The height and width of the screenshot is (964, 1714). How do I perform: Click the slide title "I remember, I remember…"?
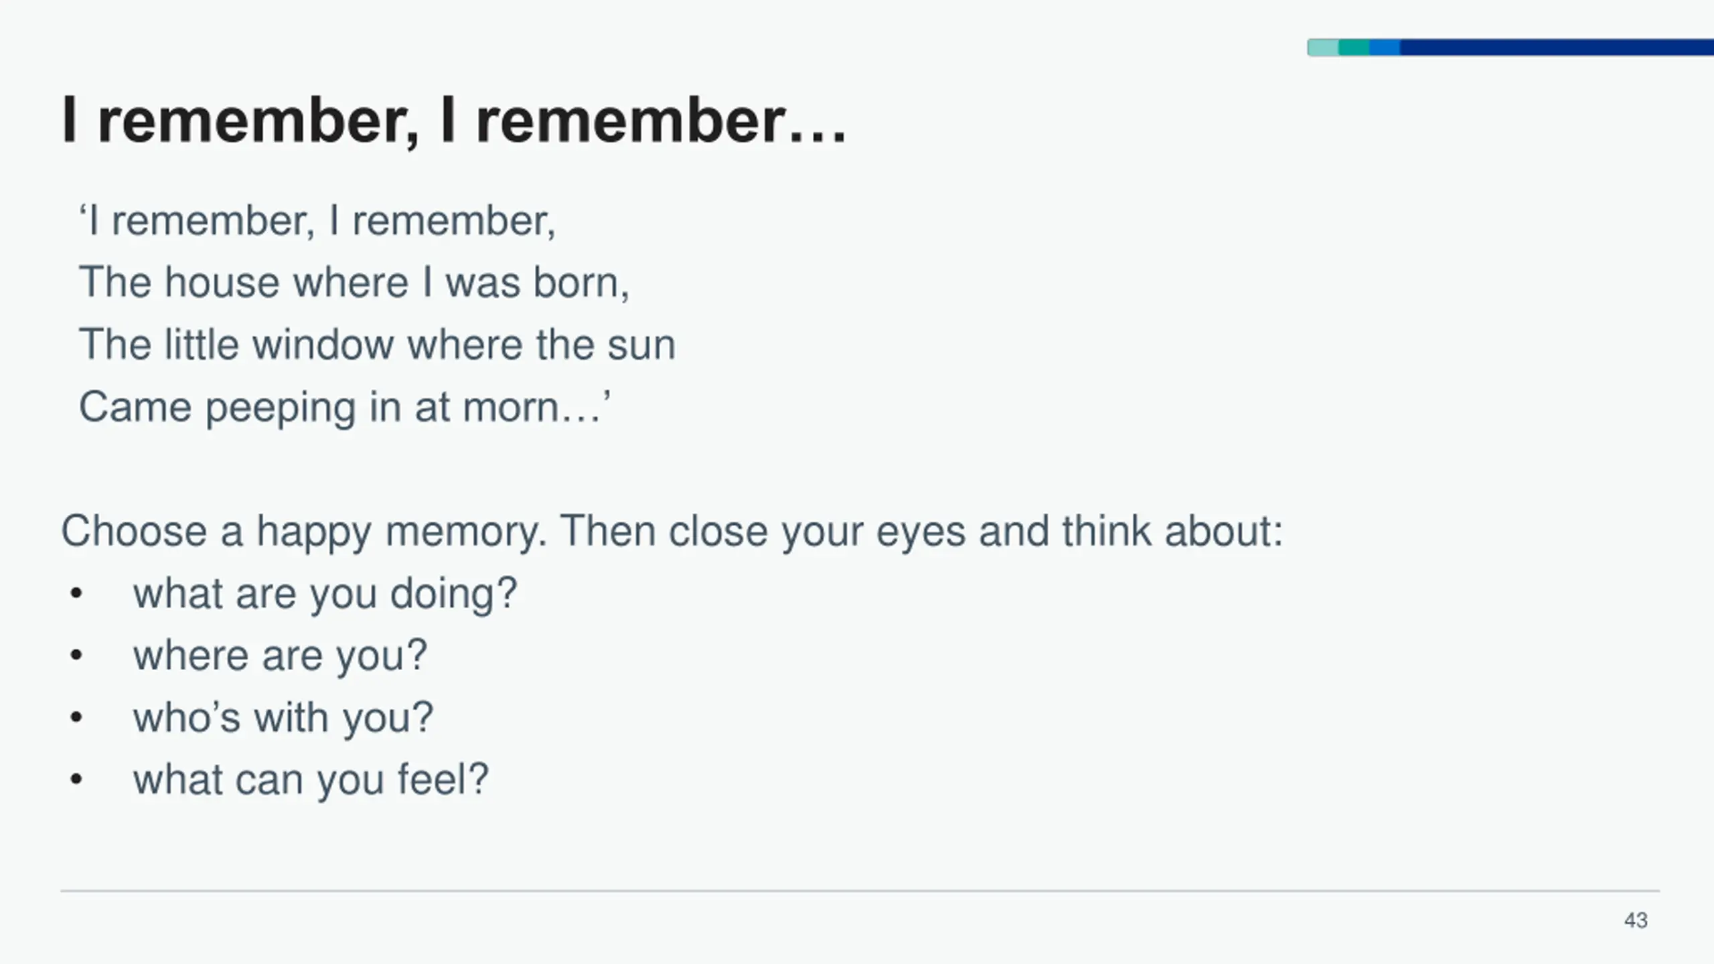click(x=454, y=120)
